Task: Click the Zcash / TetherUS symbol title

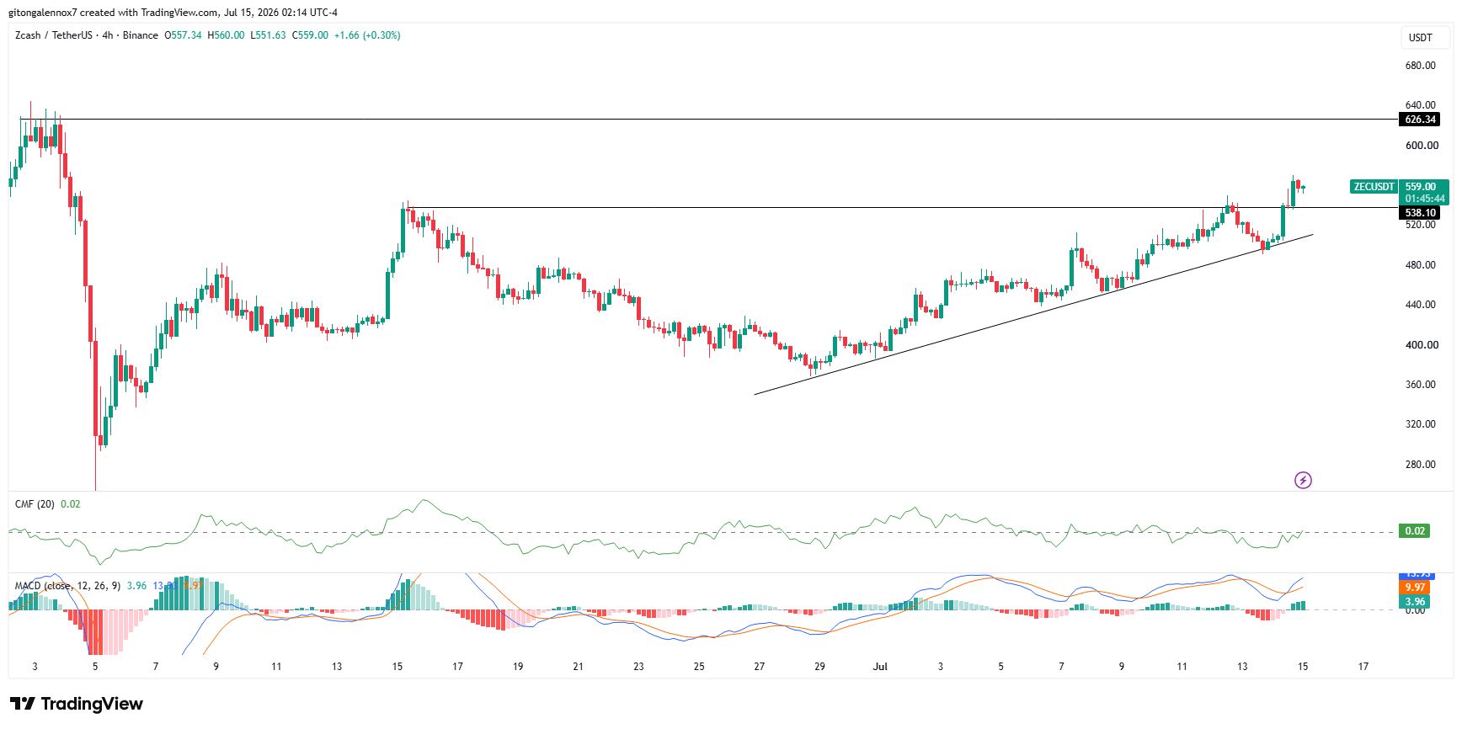Action: coord(54,35)
